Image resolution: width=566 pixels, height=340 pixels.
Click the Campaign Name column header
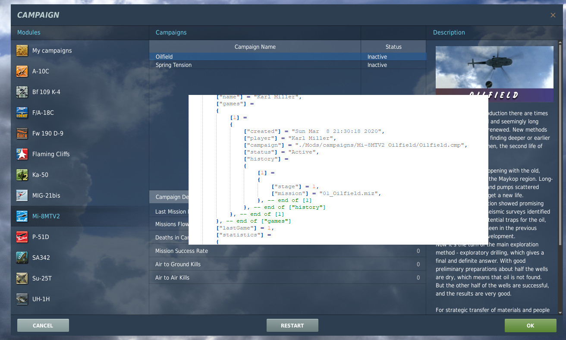coord(255,47)
